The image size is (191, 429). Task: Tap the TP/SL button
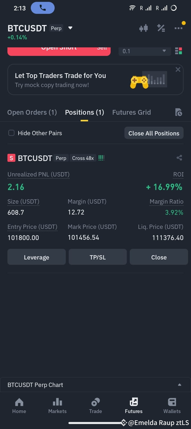pos(98,257)
